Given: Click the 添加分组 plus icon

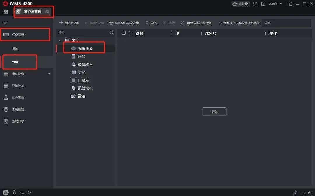Looking at the screenshot, I should click(x=61, y=23).
